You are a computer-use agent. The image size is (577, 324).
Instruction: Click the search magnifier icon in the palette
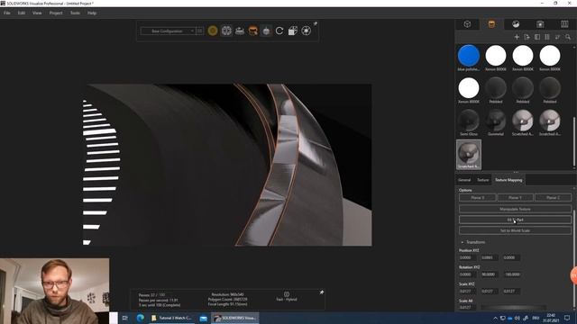point(568,37)
